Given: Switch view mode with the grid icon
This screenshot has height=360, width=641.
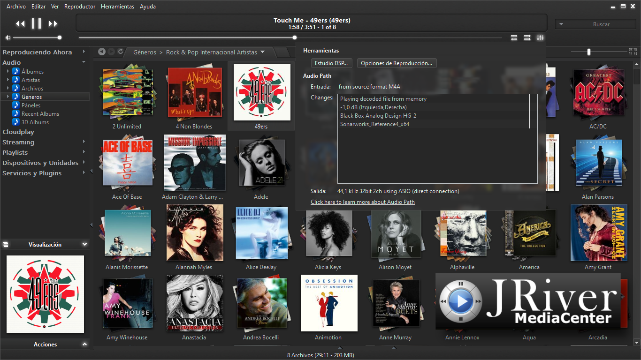Looking at the screenshot, I should point(632,52).
